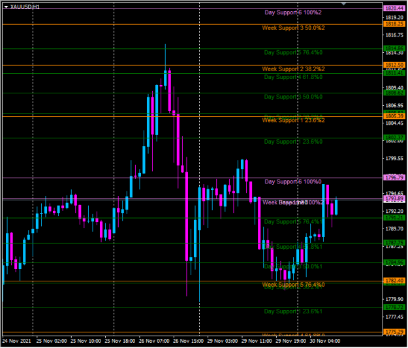408x348 pixels.
Task: Click the 1804.45 price scale value
Action: coord(394,123)
